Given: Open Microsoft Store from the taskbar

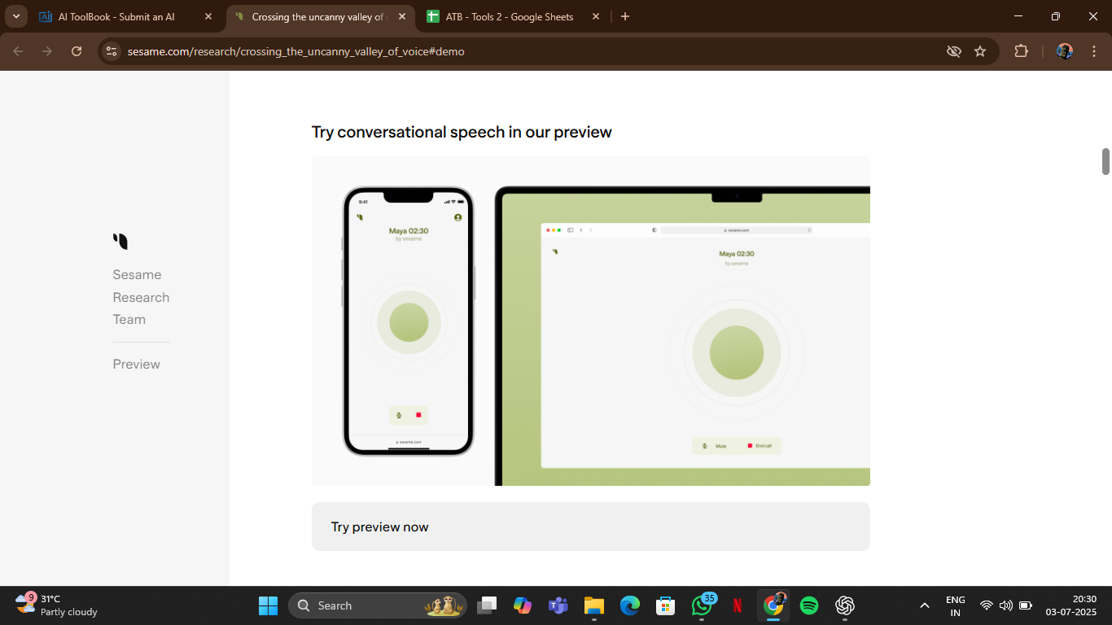Looking at the screenshot, I should (666, 605).
